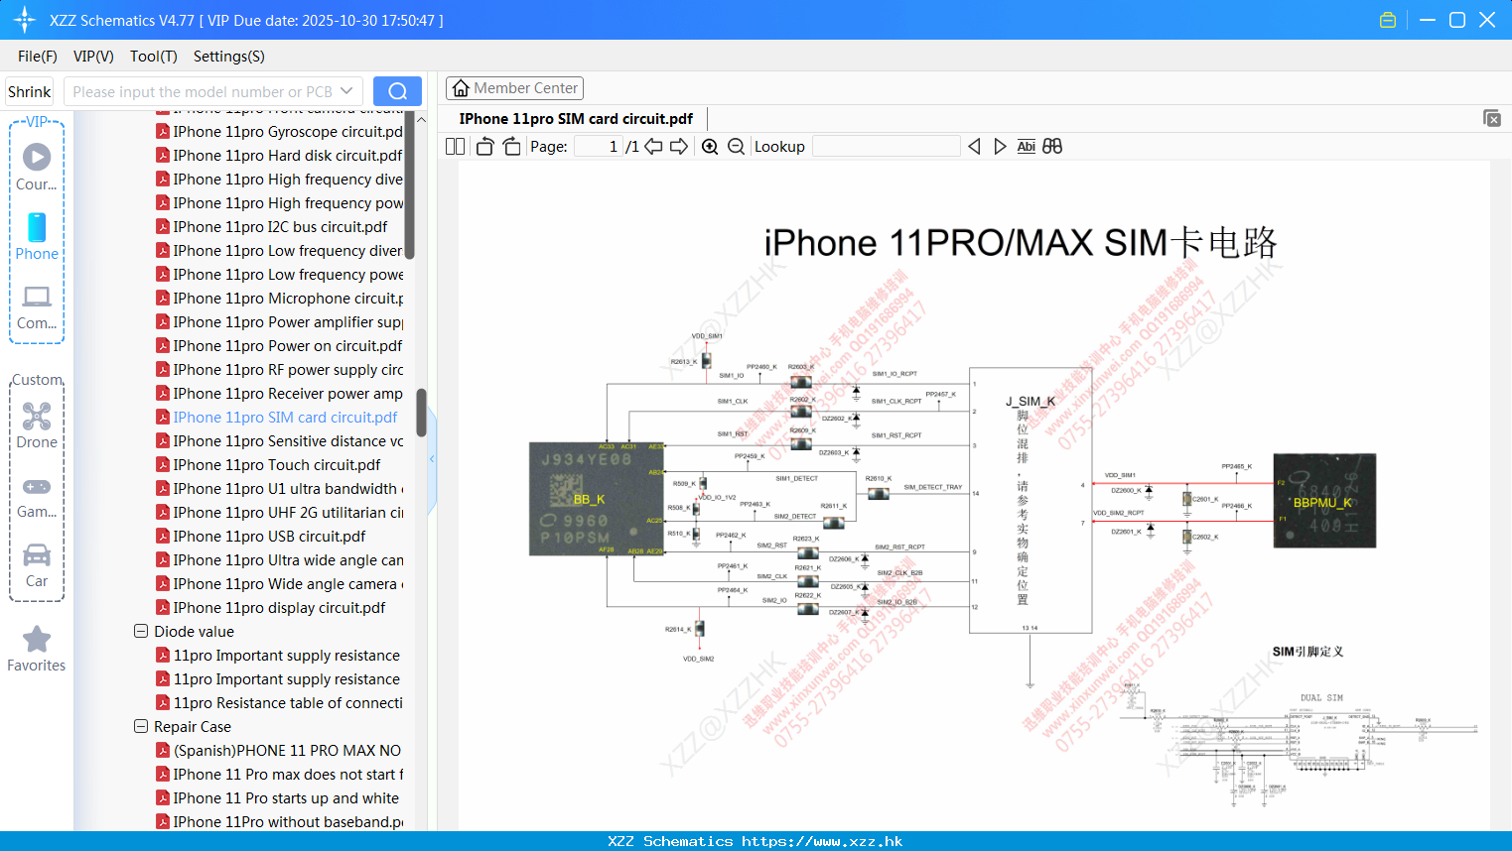
Task: Select the IPhone 11pro SIM card circuit.pdf tab
Action: point(576,119)
